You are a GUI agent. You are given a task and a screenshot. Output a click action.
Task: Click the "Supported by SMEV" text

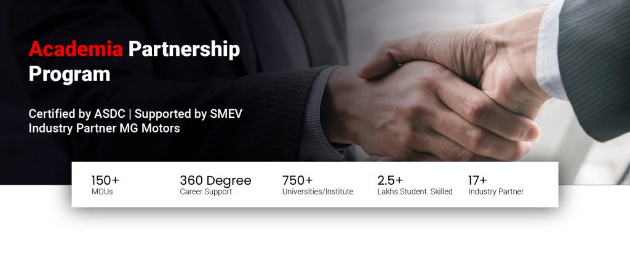click(x=195, y=114)
